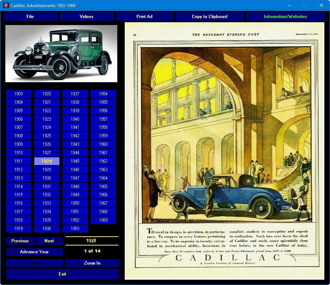Click the '1 of 14' ad counter

92,251
